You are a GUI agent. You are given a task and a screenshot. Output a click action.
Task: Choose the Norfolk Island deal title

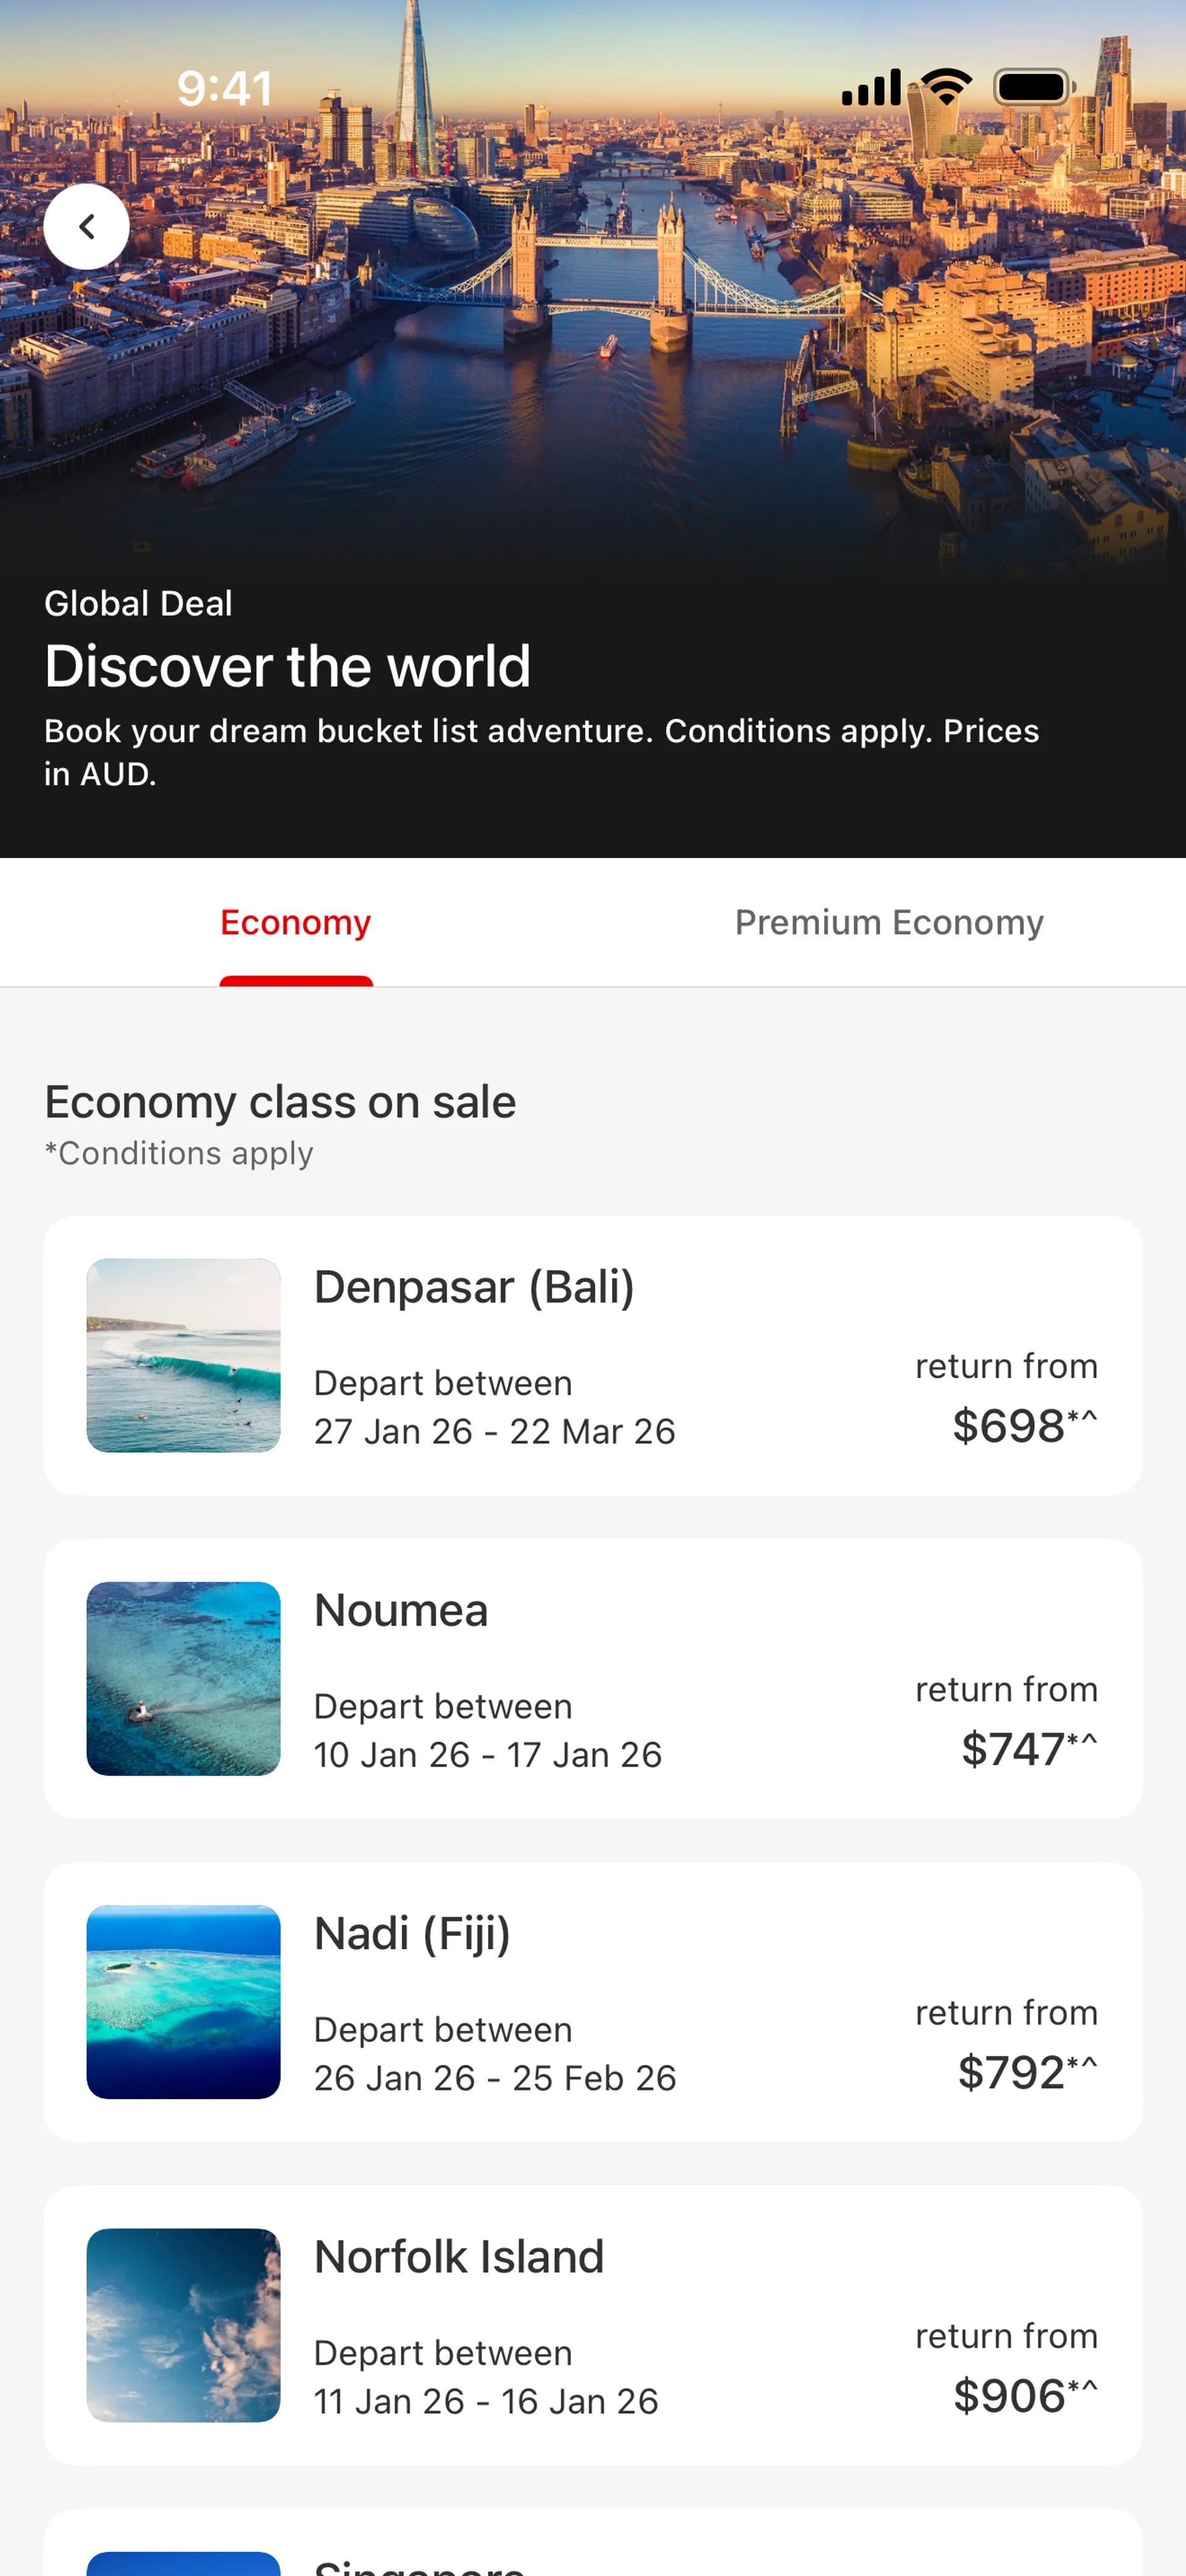click(x=459, y=2256)
